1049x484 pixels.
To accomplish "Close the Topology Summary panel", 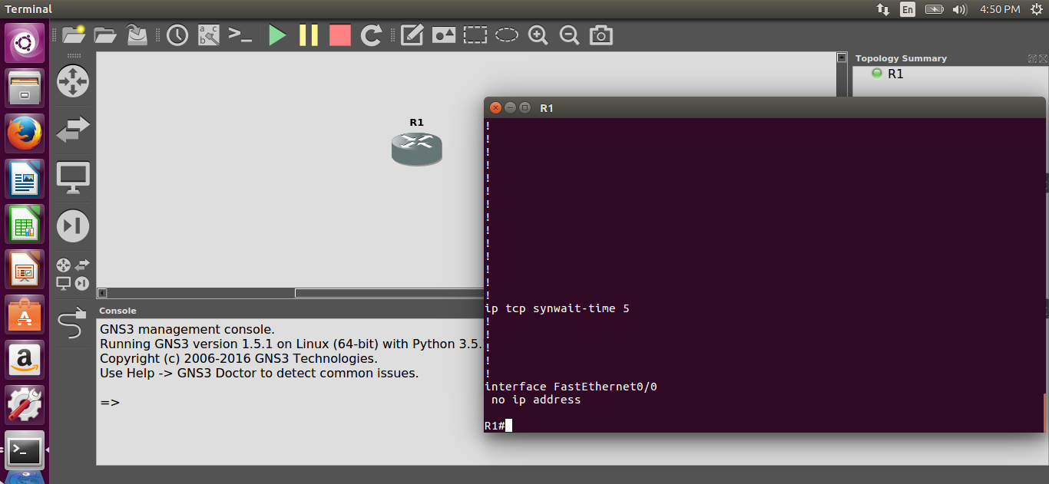I will click(x=1042, y=58).
